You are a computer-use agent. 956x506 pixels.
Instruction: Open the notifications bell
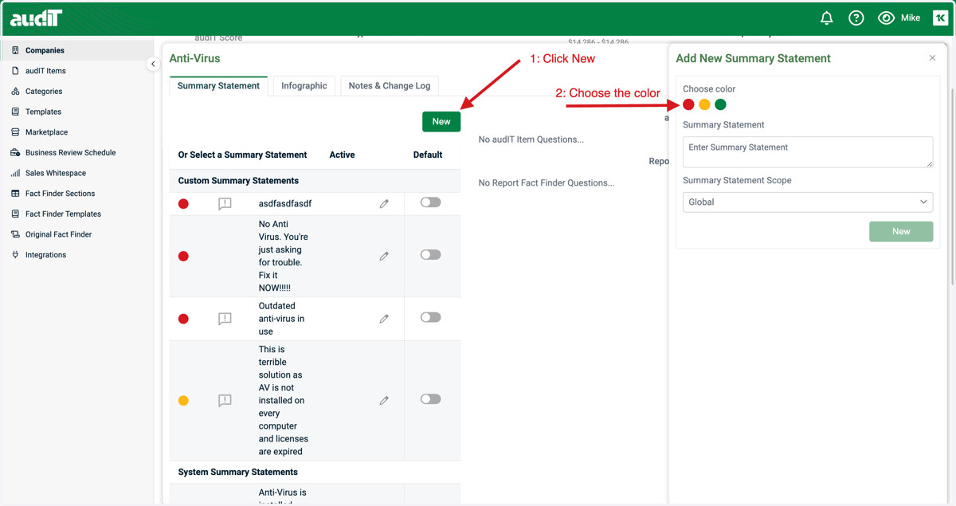click(827, 18)
